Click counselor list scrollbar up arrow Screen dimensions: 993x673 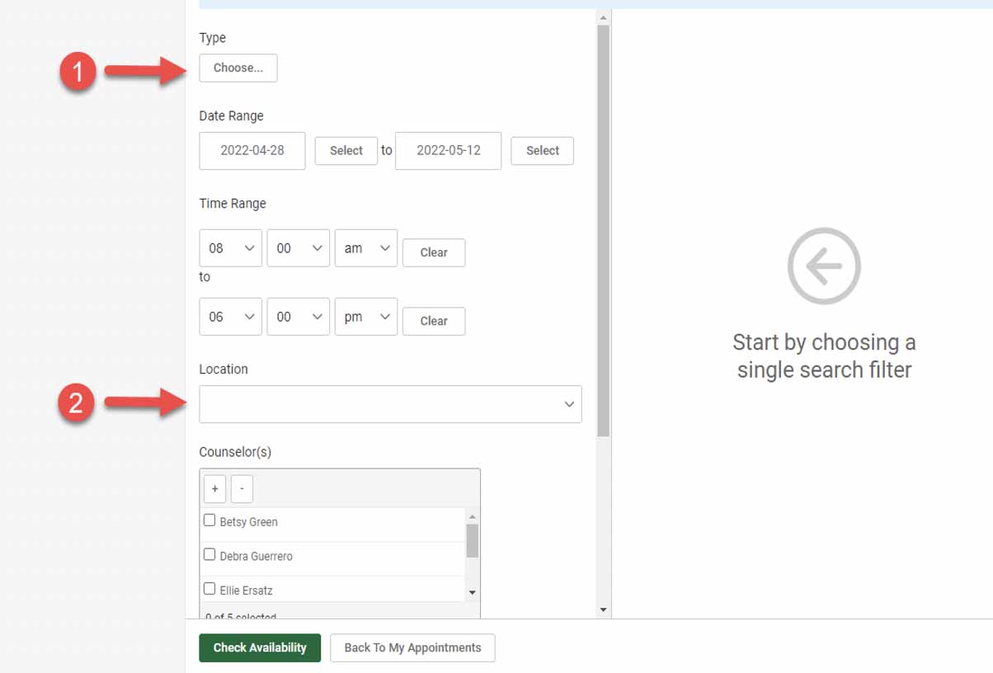coord(473,516)
